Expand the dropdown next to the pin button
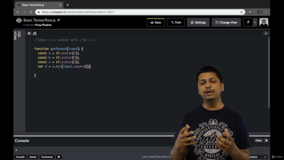The width and height of the screenshot is (284, 160). point(255,23)
